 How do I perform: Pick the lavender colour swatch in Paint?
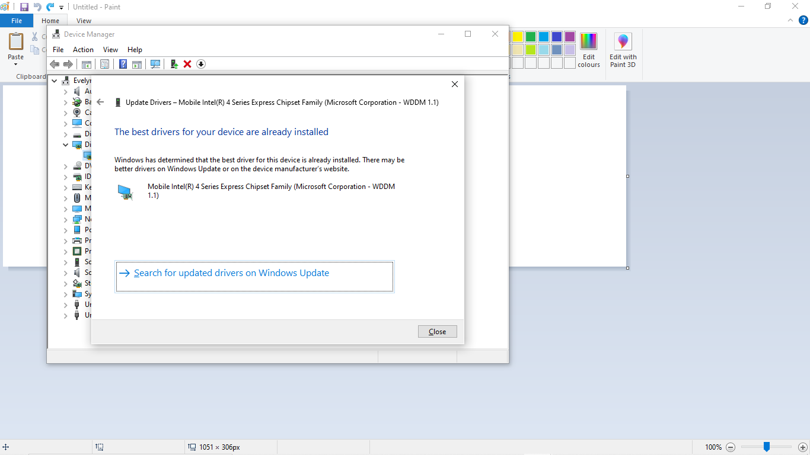tap(570, 50)
